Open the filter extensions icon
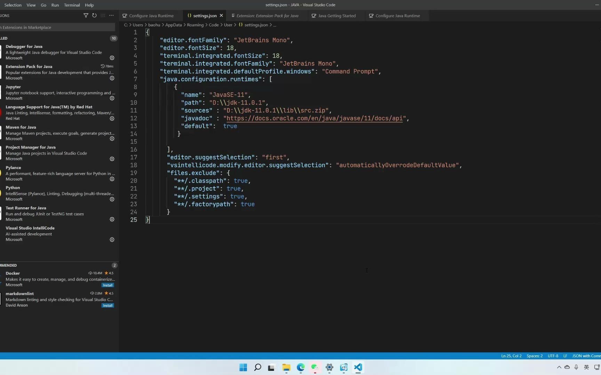Viewport: 601px width, 375px height. (x=86, y=15)
